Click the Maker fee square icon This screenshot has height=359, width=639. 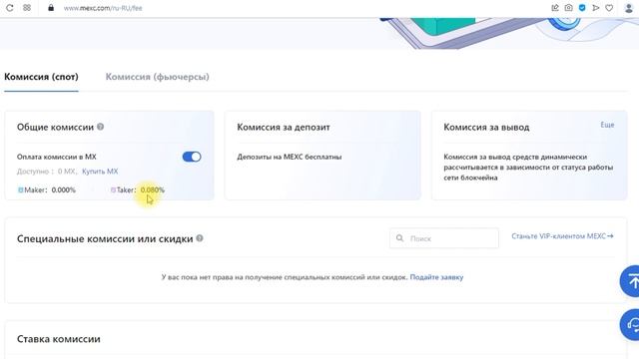(x=20, y=190)
